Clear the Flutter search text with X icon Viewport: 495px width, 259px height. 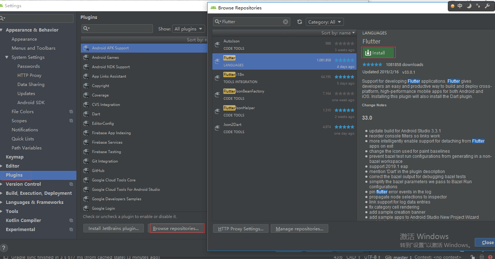pyautogui.click(x=286, y=22)
